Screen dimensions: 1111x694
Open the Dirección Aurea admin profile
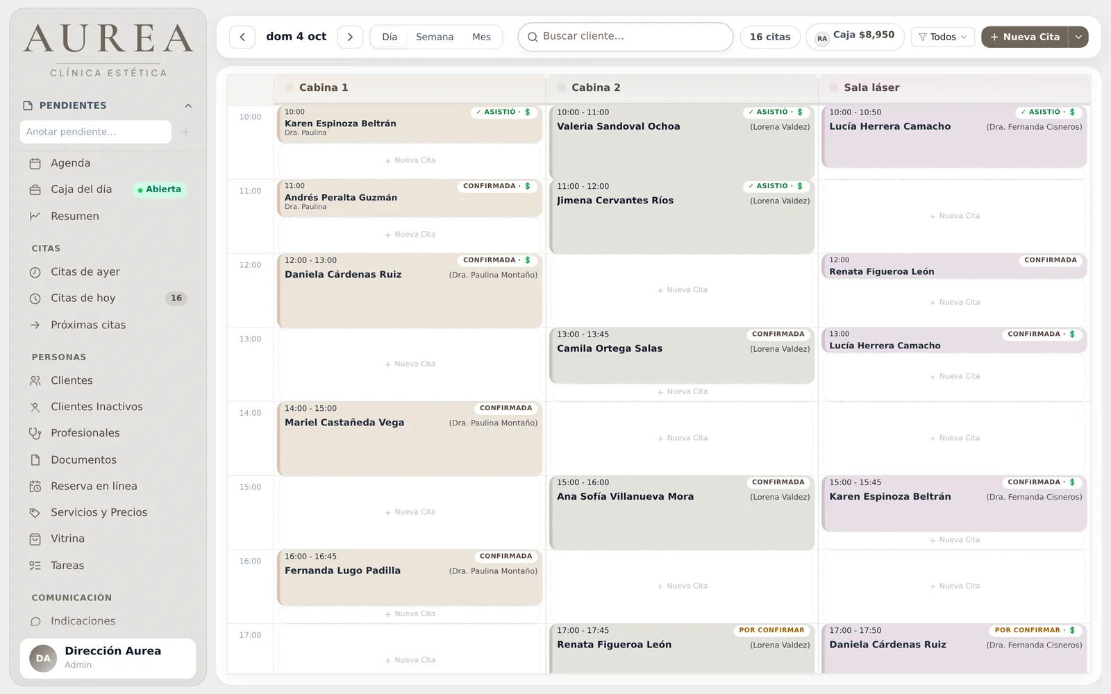click(108, 658)
